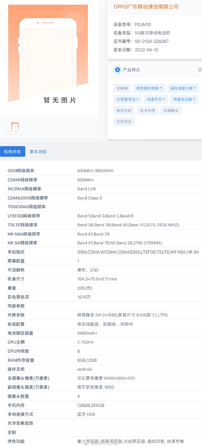202x447 pixels.
Task: Click the TDSCDMA网络频率 row label
Action: tap(27, 207)
